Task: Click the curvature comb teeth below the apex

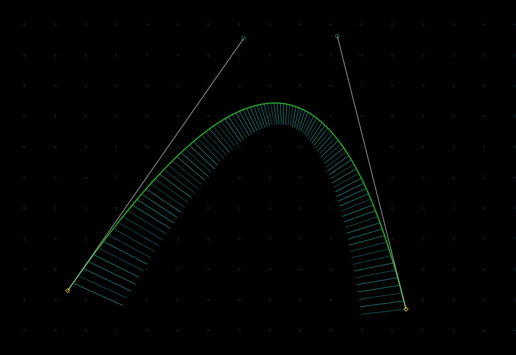Action: point(278,114)
